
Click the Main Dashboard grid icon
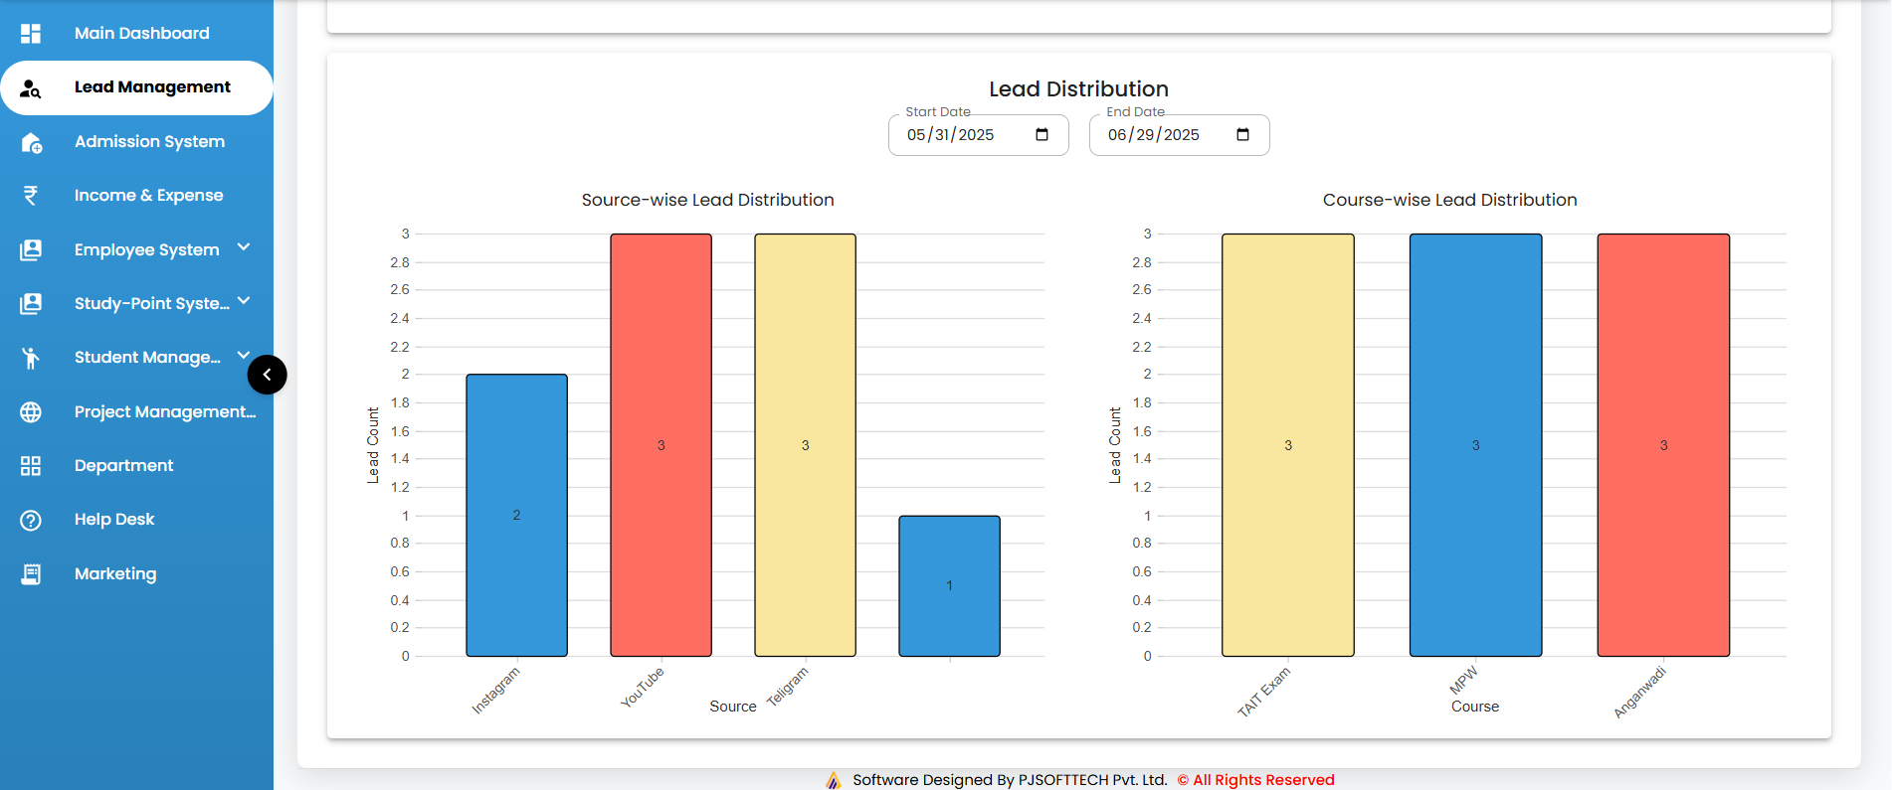[x=31, y=34]
